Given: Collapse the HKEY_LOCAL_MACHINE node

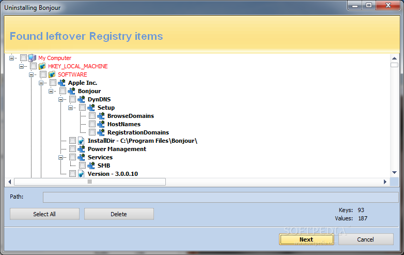Looking at the screenshot, I should (21, 66).
